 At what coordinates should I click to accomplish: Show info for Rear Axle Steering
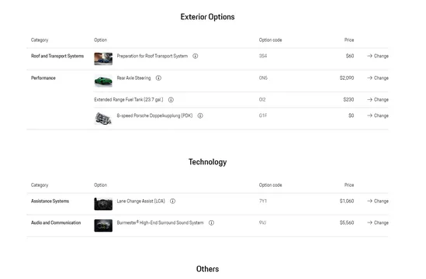pos(158,78)
